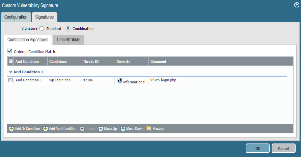Click the informational severity shield icon
The height and width of the screenshot is (157, 301).
pyautogui.click(x=119, y=81)
